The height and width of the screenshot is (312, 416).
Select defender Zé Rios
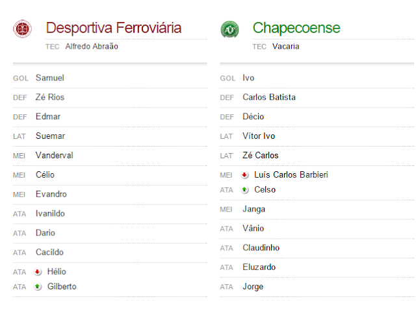pos(50,97)
